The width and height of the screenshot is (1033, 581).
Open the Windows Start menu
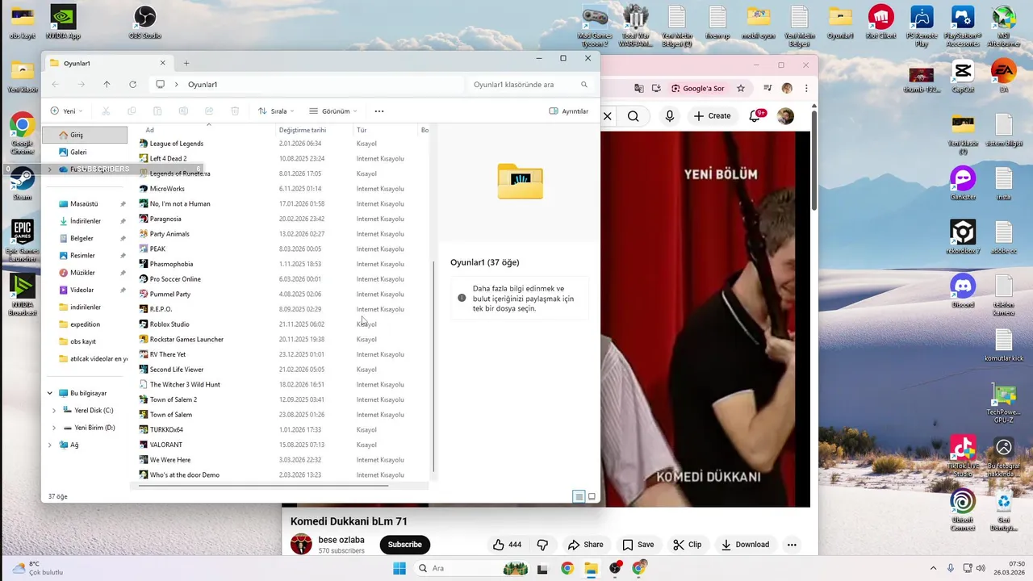coord(399,568)
